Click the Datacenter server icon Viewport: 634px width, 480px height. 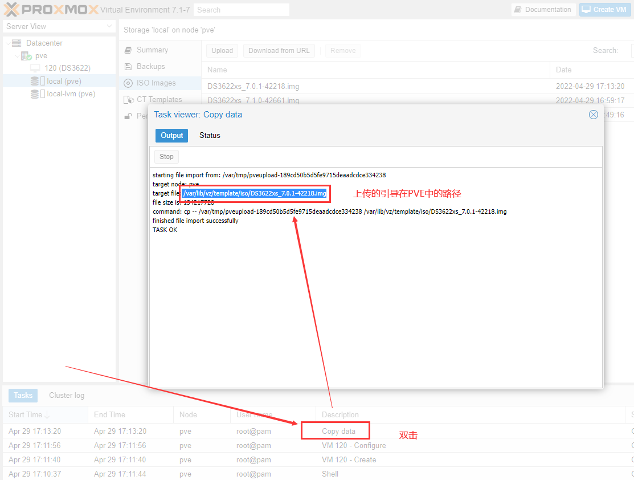(x=17, y=43)
